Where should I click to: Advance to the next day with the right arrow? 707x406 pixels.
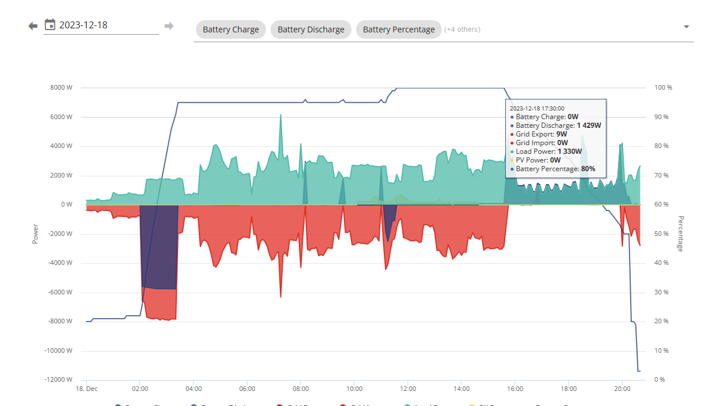click(169, 26)
